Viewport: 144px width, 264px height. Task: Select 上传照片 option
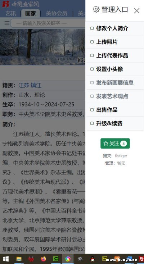[x=115, y=42]
